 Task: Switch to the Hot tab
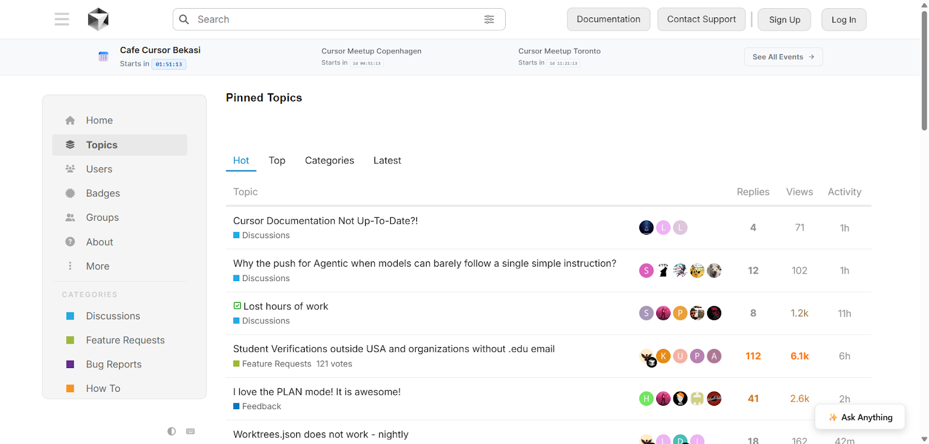coord(241,161)
